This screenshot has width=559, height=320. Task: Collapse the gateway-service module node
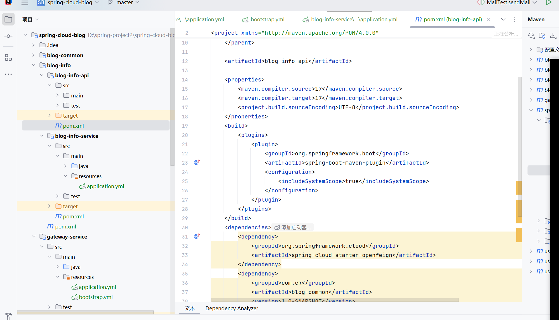34,237
